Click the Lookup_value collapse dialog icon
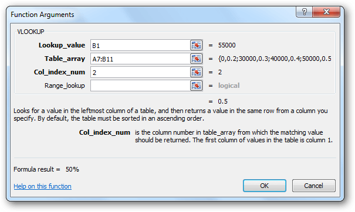 196,45
